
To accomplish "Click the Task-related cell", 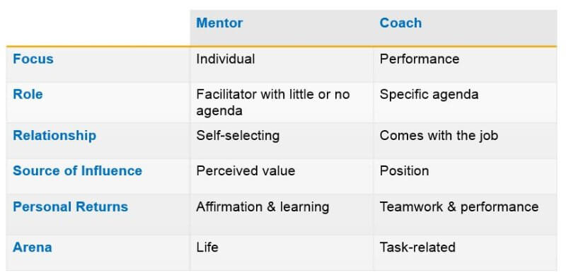I will point(417,247).
